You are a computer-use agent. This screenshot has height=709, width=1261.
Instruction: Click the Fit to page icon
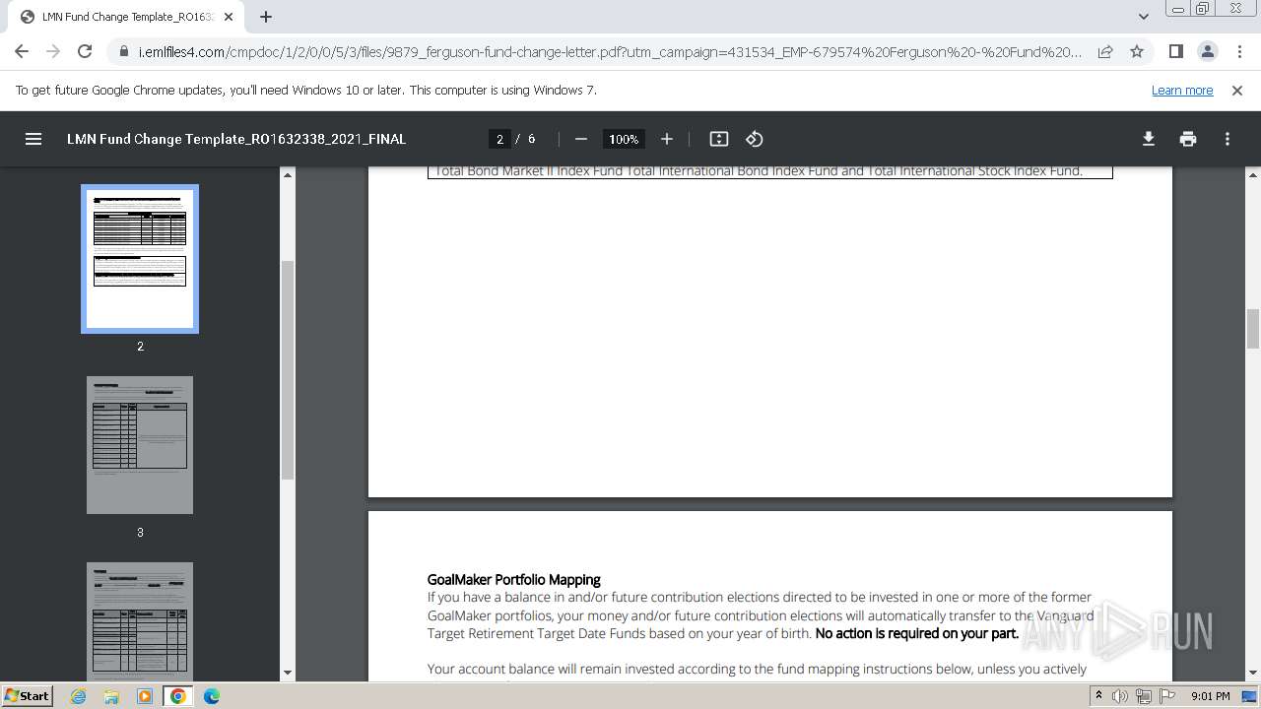(719, 139)
